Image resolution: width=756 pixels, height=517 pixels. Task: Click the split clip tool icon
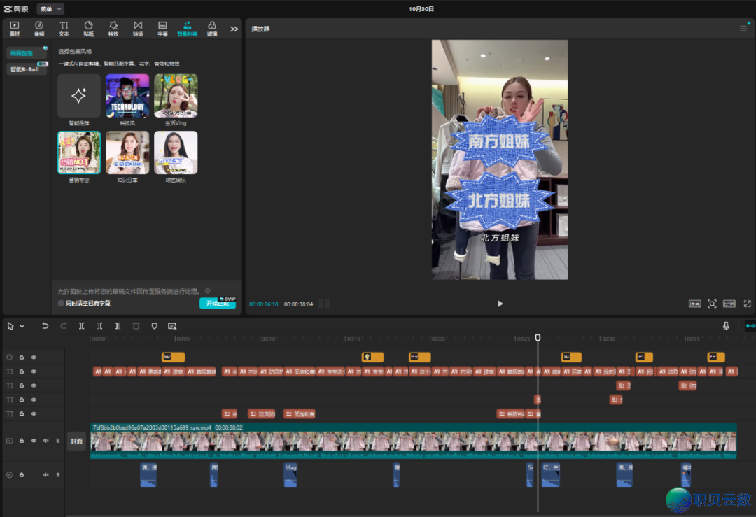(x=82, y=326)
